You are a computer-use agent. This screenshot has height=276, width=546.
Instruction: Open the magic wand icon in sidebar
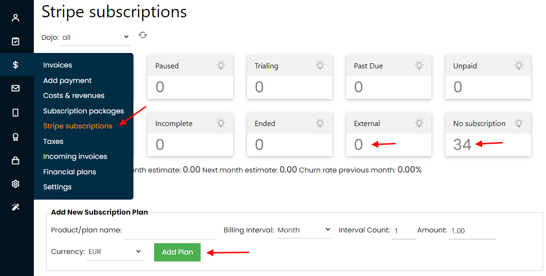[x=16, y=207]
